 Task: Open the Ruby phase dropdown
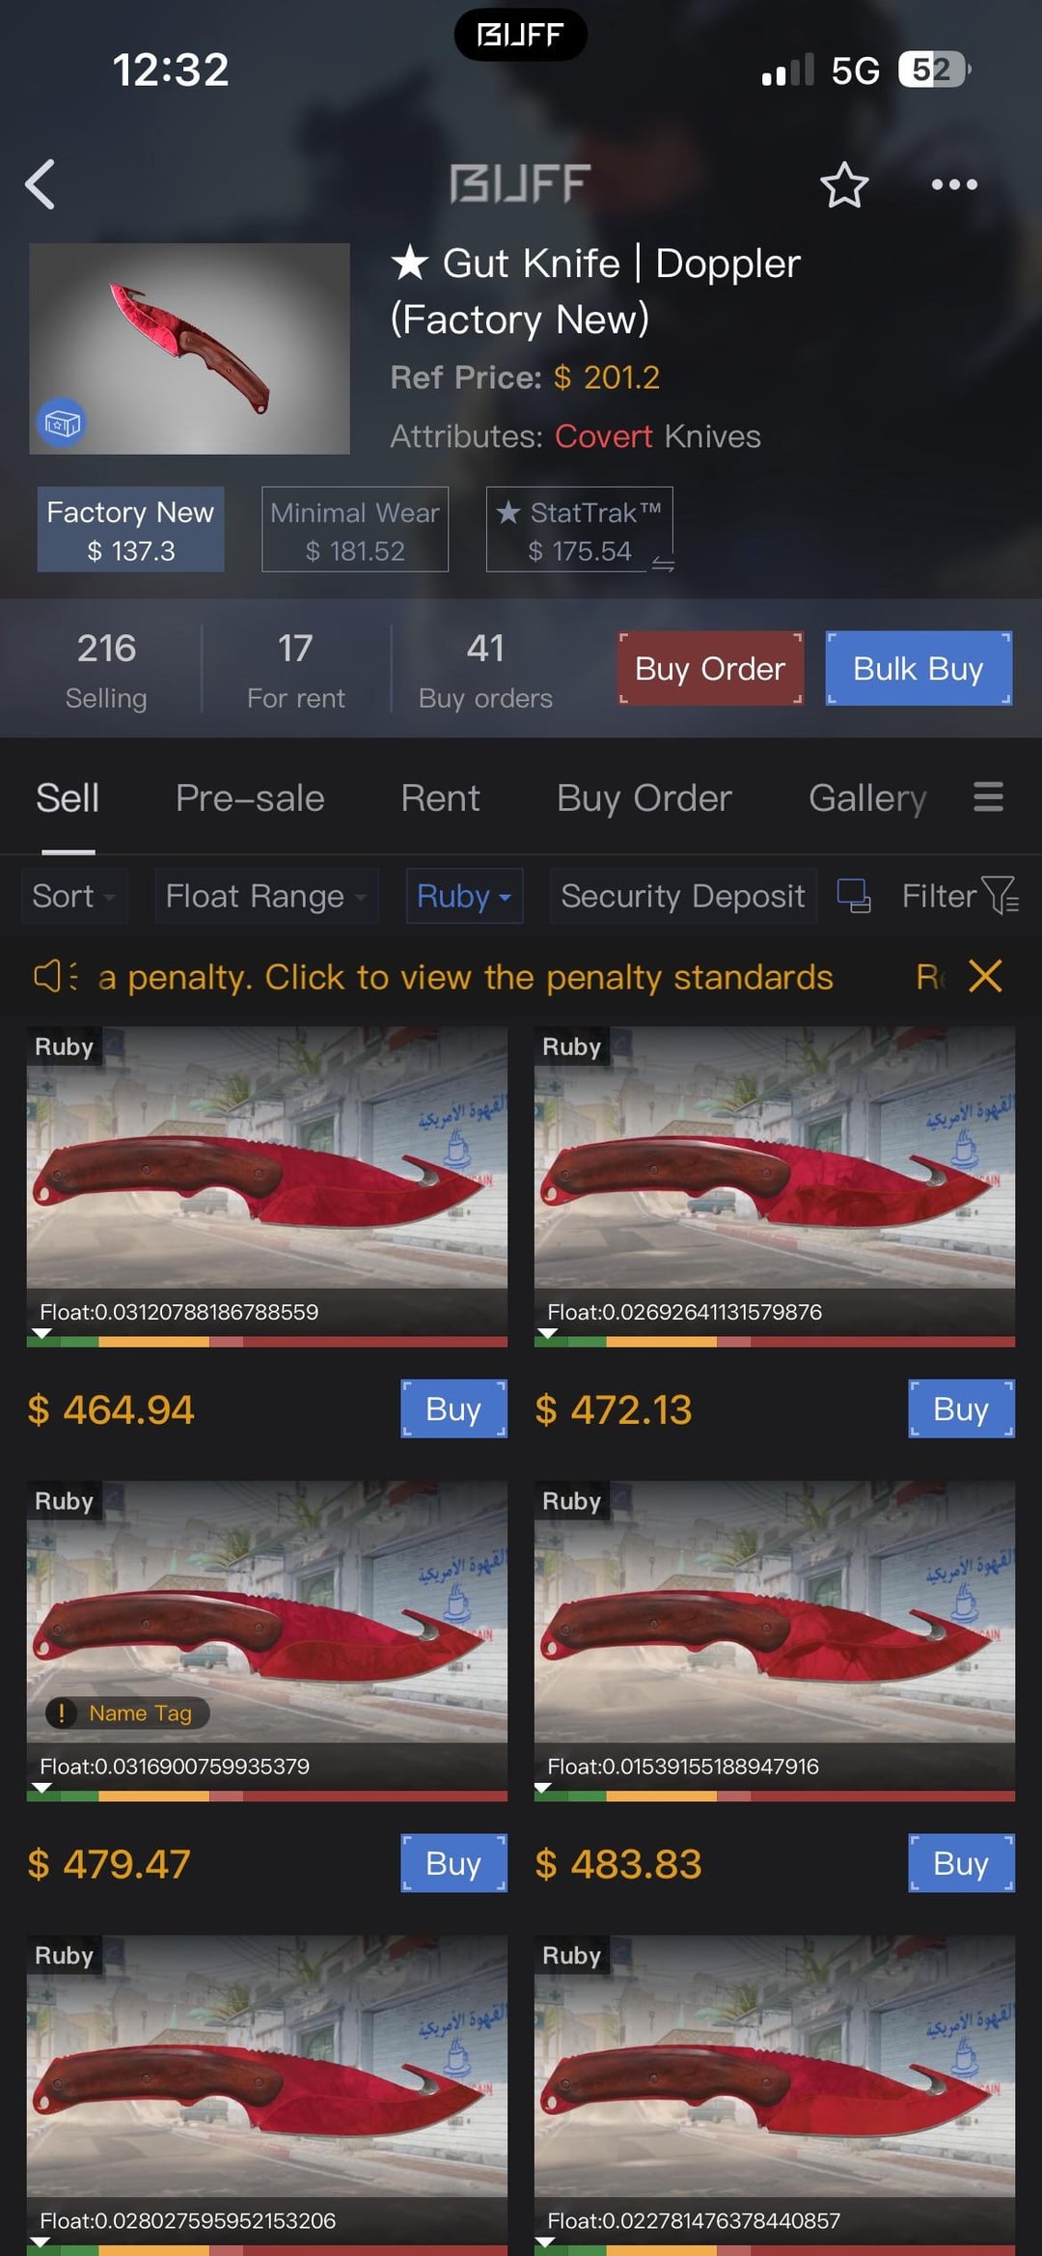(464, 896)
